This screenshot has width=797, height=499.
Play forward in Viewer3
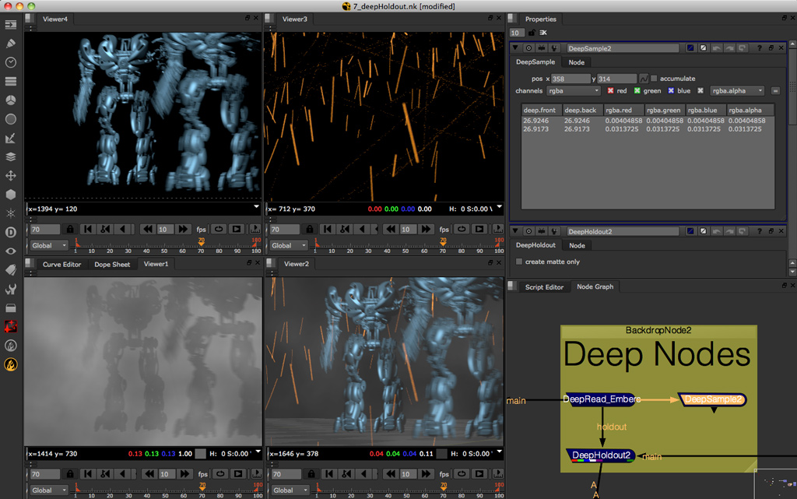tap(479, 229)
